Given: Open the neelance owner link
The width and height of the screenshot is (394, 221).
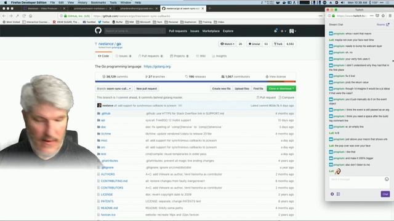Looking at the screenshot, I should [x=106, y=44].
